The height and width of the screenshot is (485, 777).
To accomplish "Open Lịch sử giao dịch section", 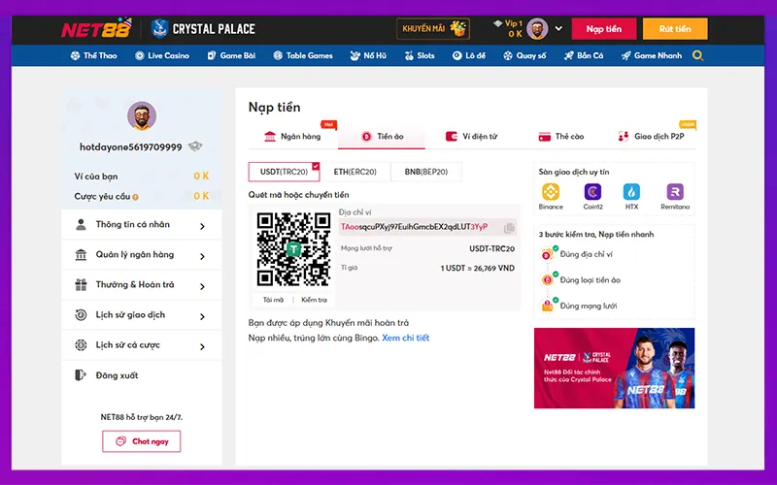I will click(x=142, y=315).
